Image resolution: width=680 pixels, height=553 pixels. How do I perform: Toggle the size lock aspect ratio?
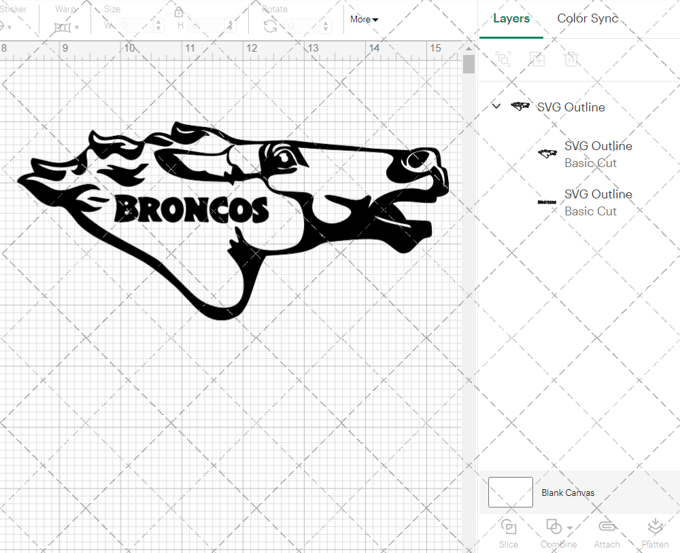[179, 12]
